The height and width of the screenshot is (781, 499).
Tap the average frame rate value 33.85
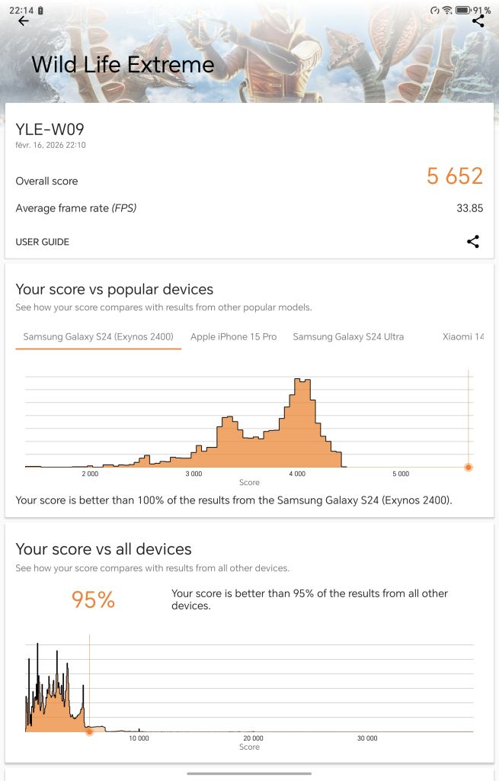click(x=469, y=208)
